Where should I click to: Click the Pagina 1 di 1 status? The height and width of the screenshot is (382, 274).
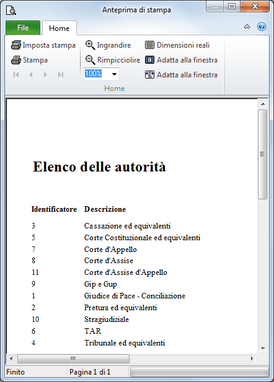click(x=90, y=372)
